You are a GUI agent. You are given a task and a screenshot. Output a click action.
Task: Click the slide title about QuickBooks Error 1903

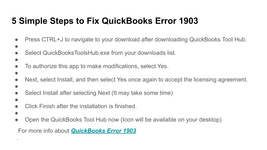coord(105,21)
